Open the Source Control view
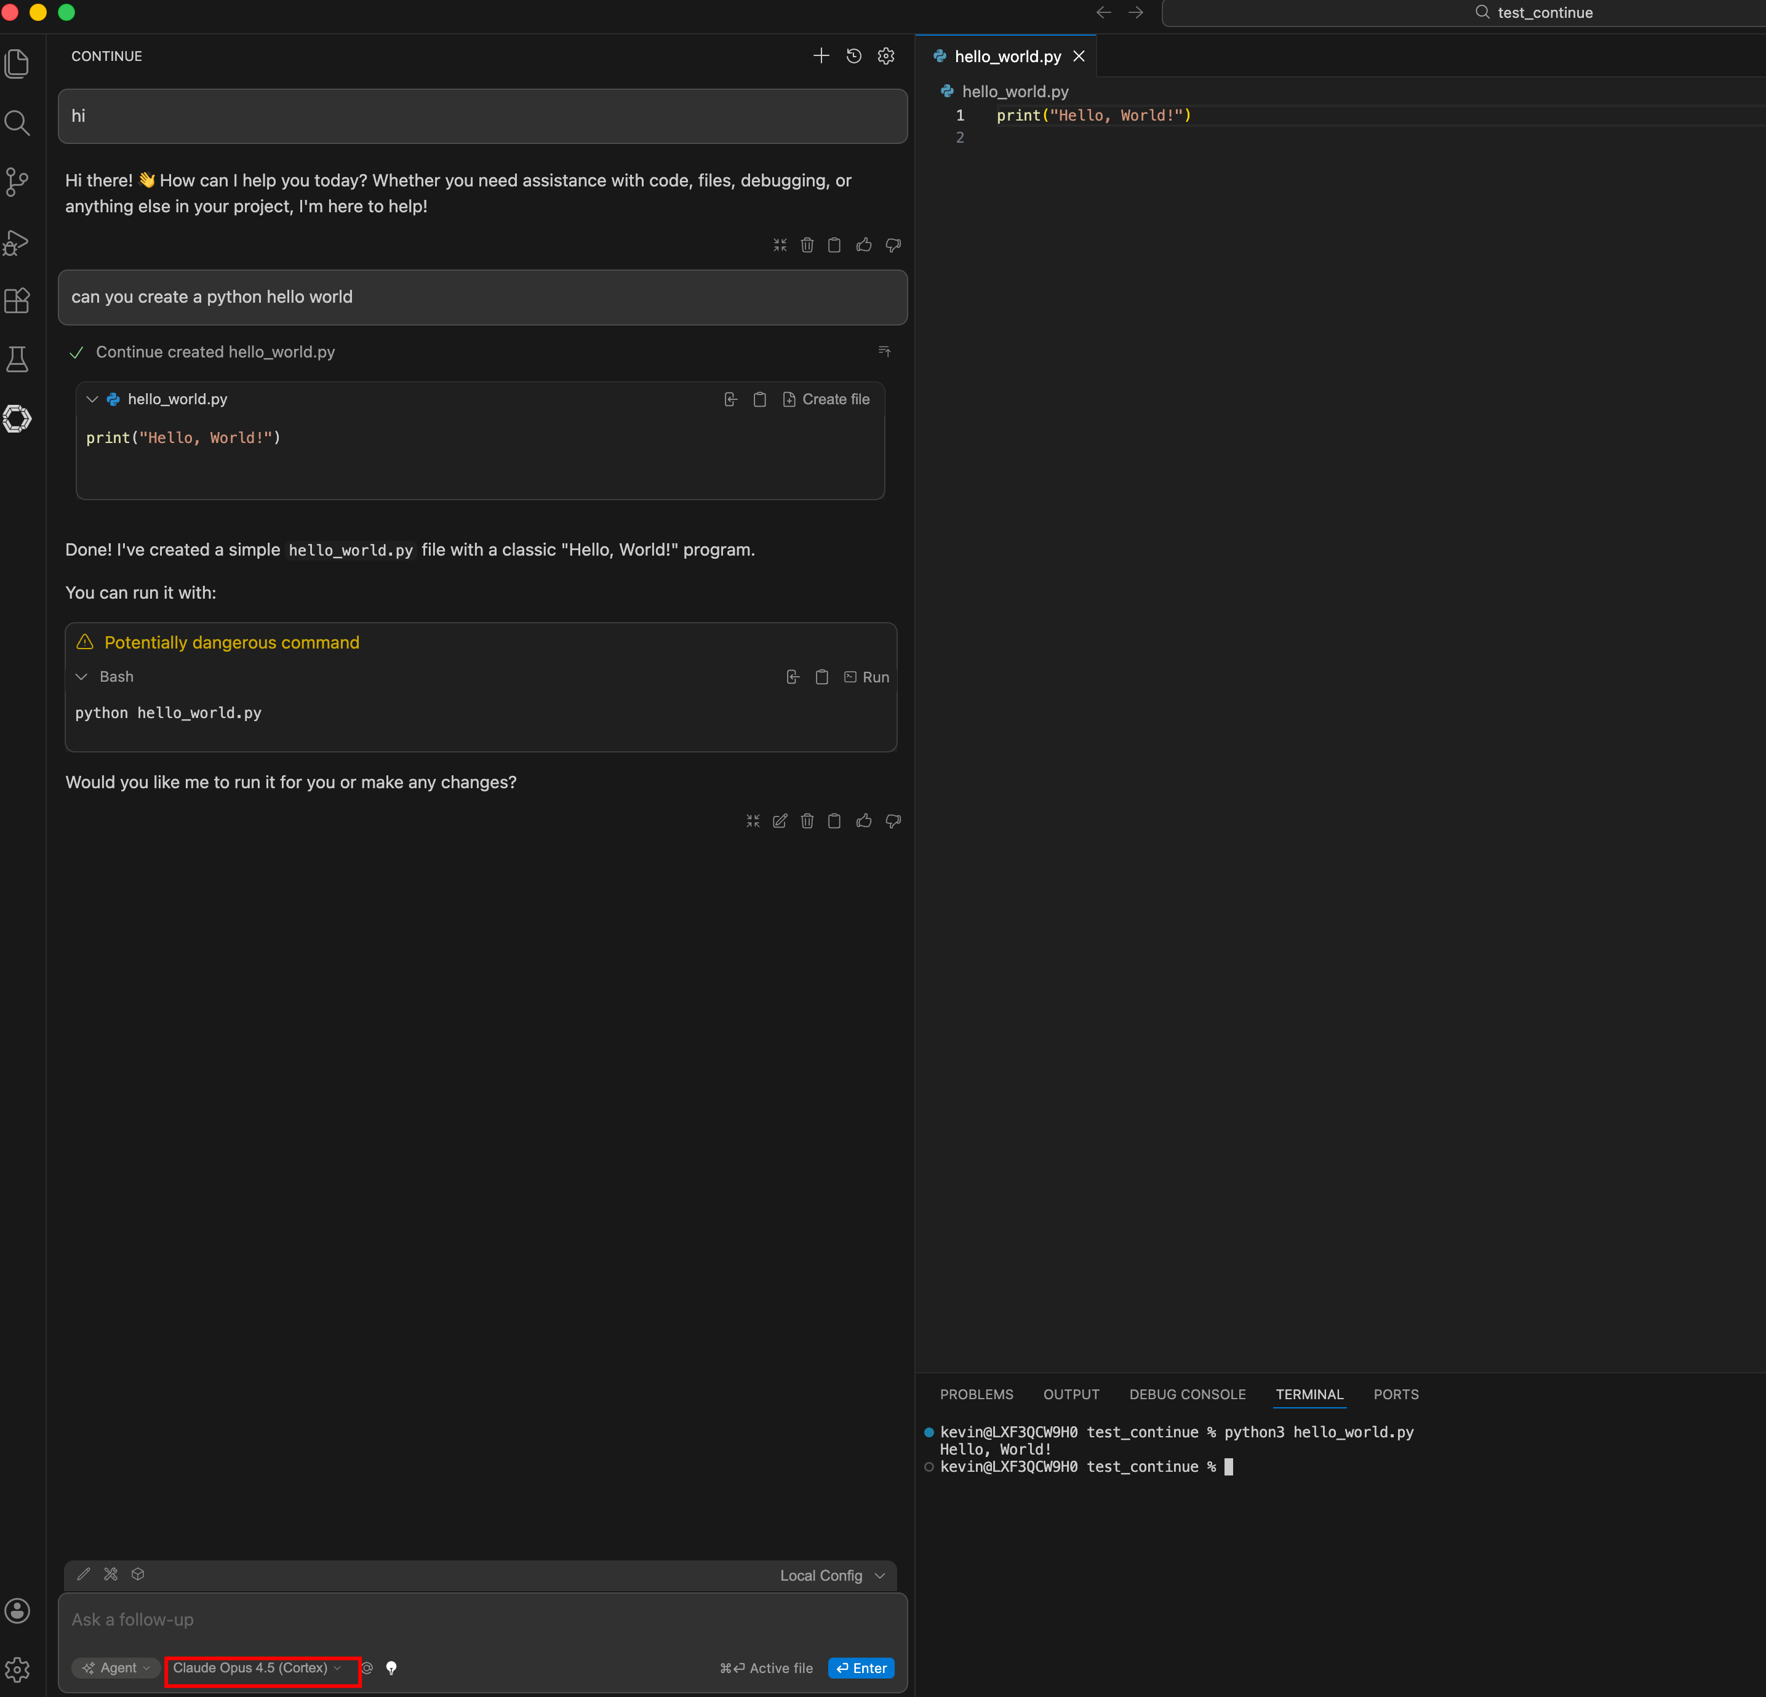 click(x=17, y=182)
